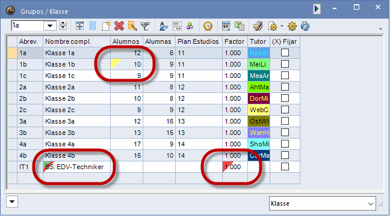Tick Fijar checkbox for Klasse 3a
This screenshot has width=390, height=216.
pyautogui.click(x=285, y=121)
